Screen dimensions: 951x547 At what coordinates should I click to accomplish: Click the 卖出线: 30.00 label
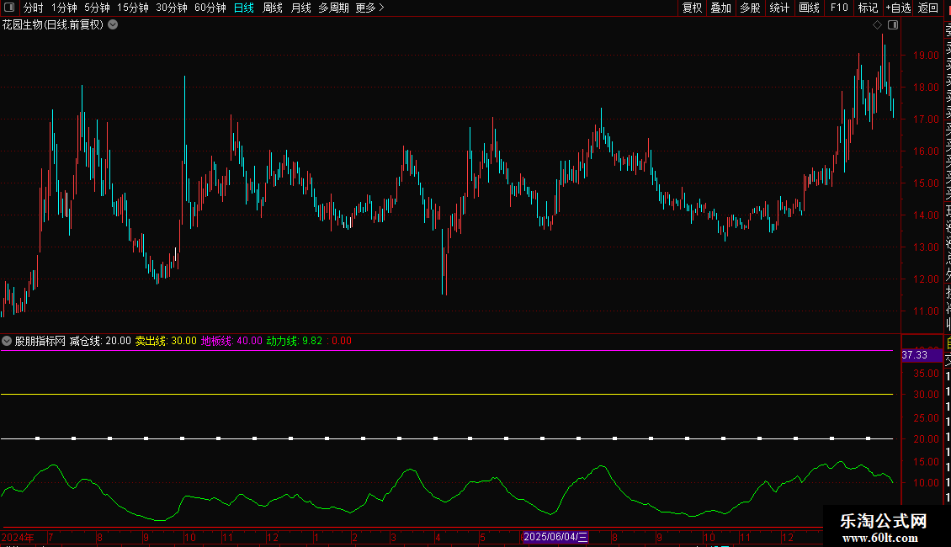point(166,341)
